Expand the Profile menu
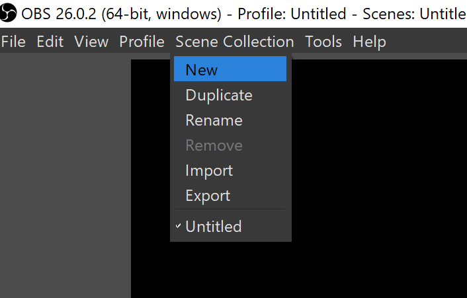 tap(142, 42)
